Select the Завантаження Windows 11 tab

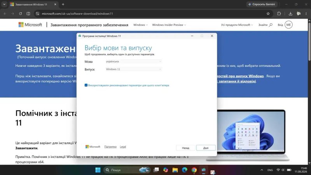coord(33,4)
